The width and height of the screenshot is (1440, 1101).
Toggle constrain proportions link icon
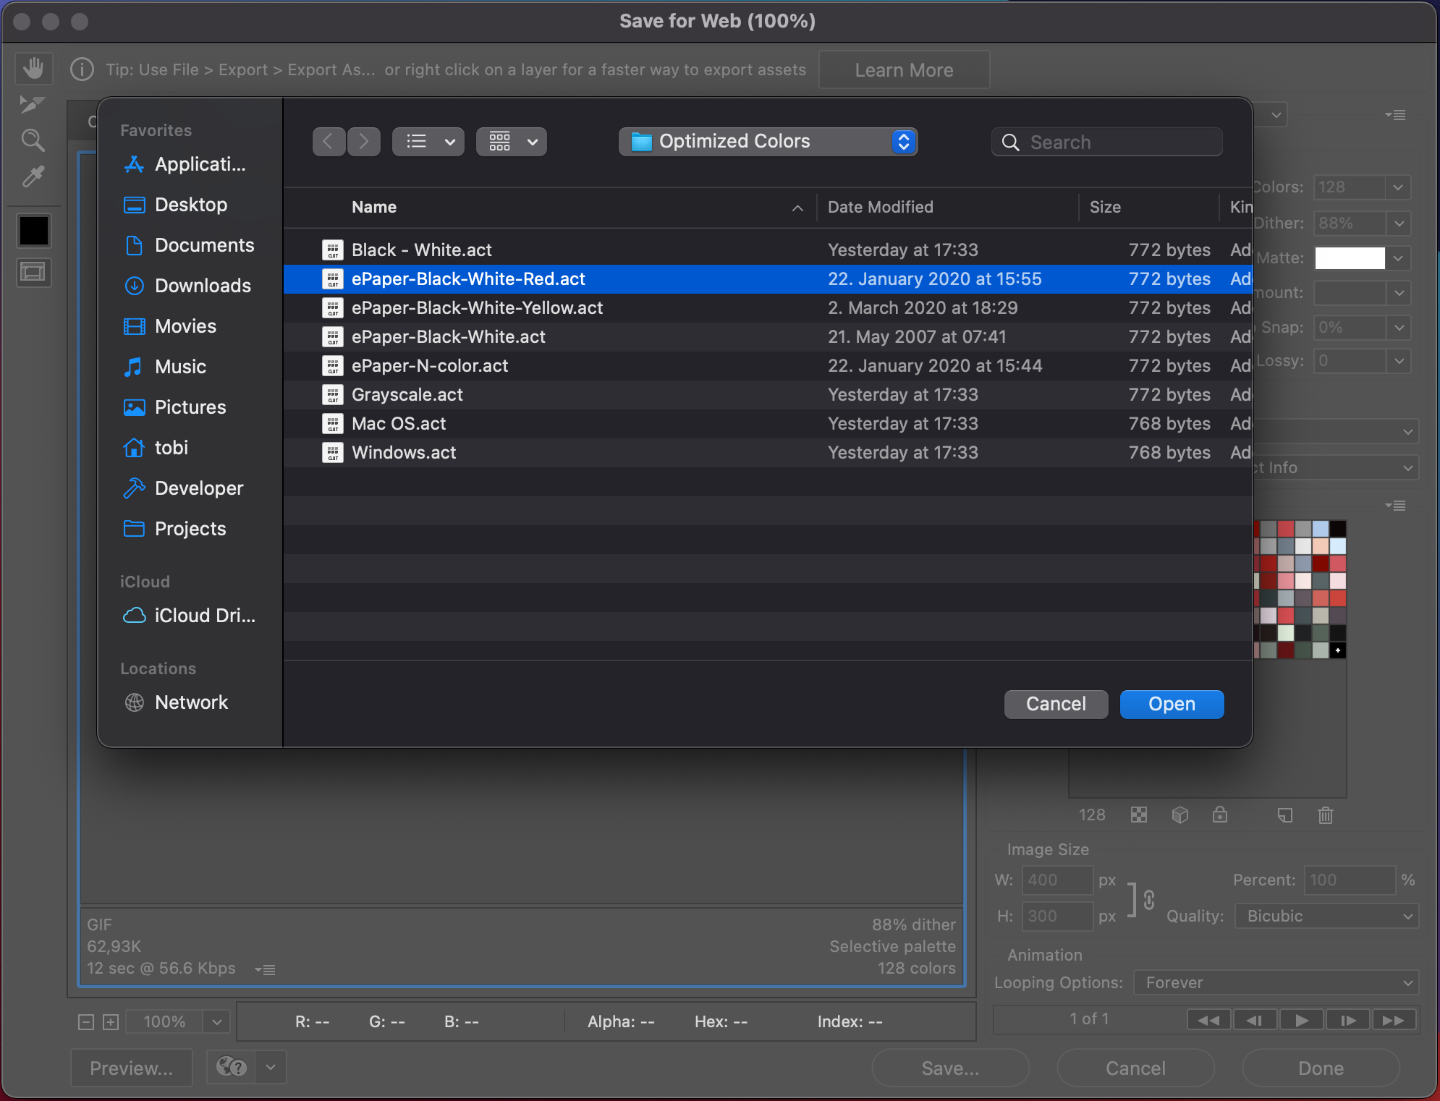[x=1148, y=899]
